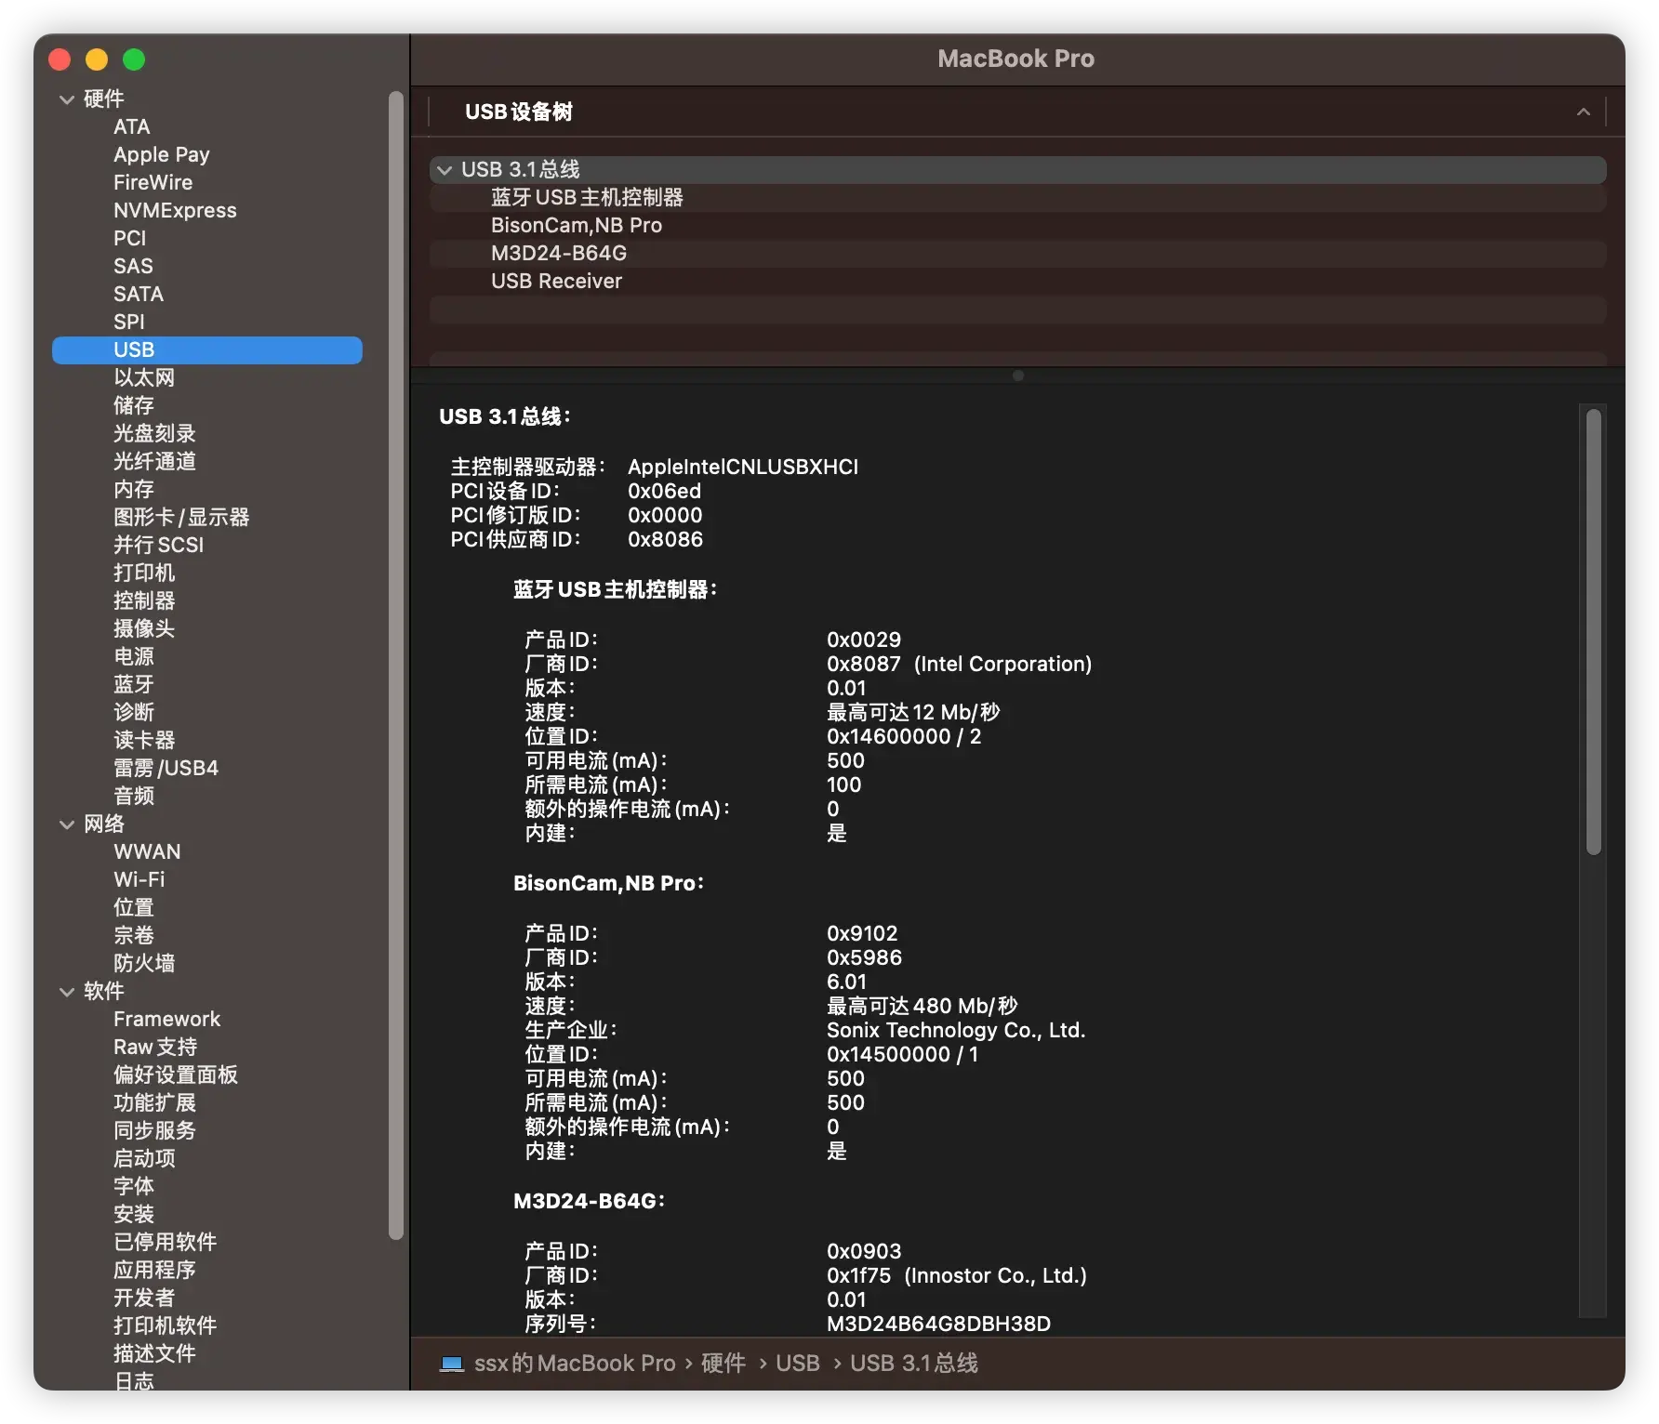1659x1424 pixels.
Task: Click USB 3.1总线 in the path bar
Action: click(x=914, y=1364)
